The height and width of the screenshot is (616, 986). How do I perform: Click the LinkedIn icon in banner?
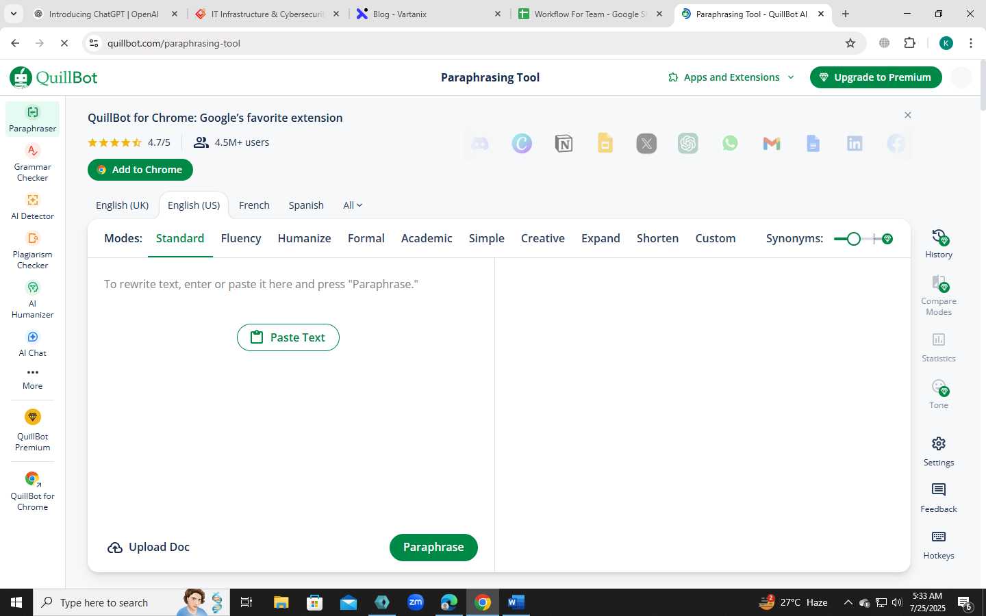click(x=855, y=144)
